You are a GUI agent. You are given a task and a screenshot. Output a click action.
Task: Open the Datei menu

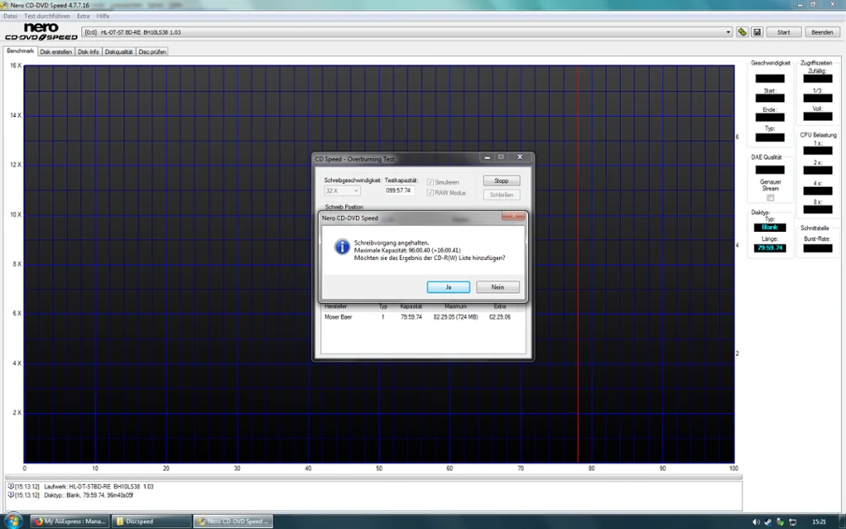point(10,16)
